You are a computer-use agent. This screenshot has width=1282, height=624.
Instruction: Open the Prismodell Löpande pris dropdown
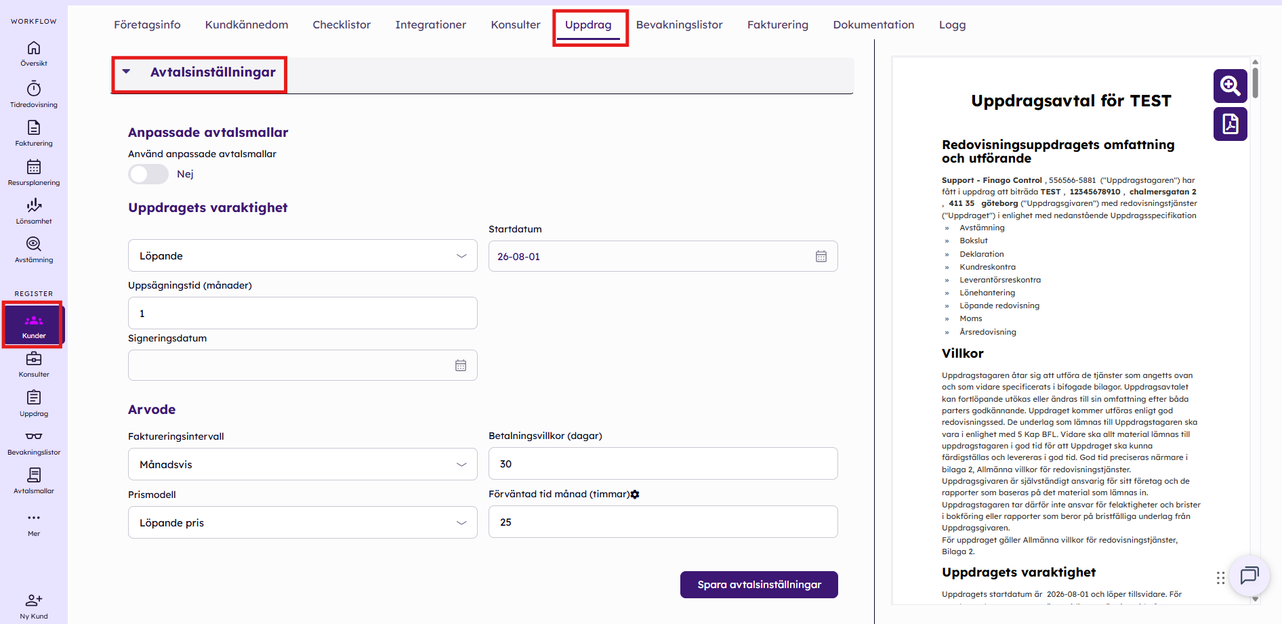coord(303,522)
